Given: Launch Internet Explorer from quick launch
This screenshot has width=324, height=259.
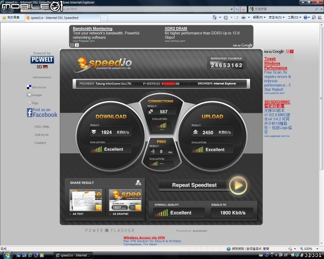Looking at the screenshot, I should (30, 255).
